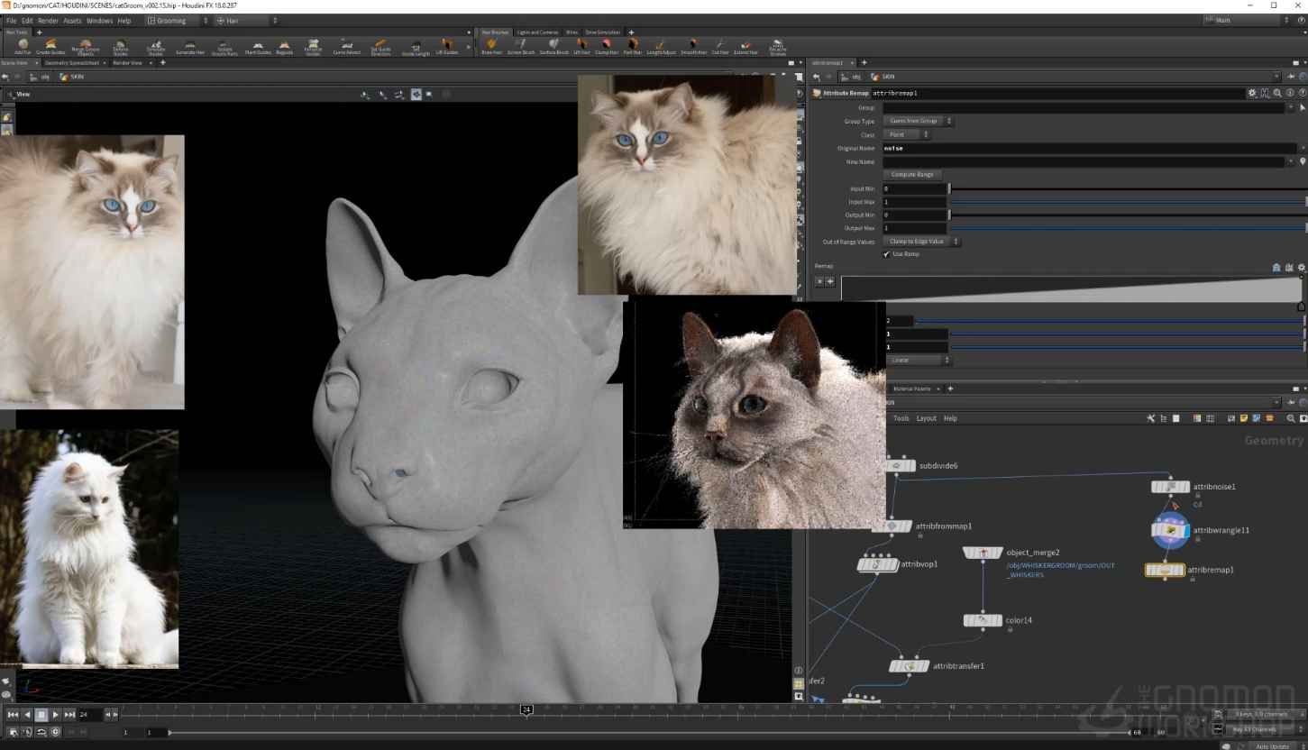Image resolution: width=1308 pixels, height=750 pixels.
Task: Disable the Use Ramp checkbox
Action: tap(886, 254)
